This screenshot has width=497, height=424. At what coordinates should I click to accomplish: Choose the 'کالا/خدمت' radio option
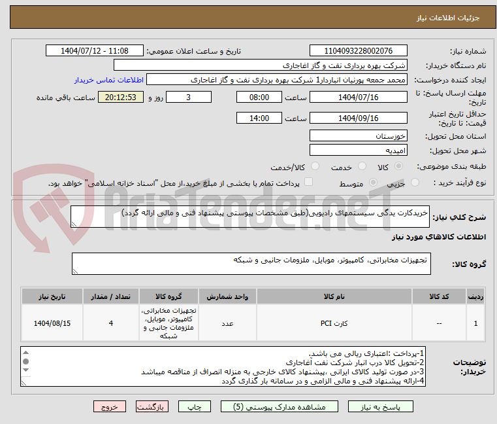click(x=315, y=167)
